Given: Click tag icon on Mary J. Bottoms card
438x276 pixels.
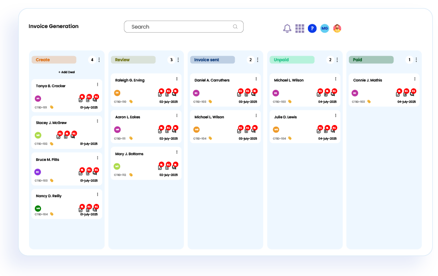Looking at the screenshot, I should pos(131,175).
